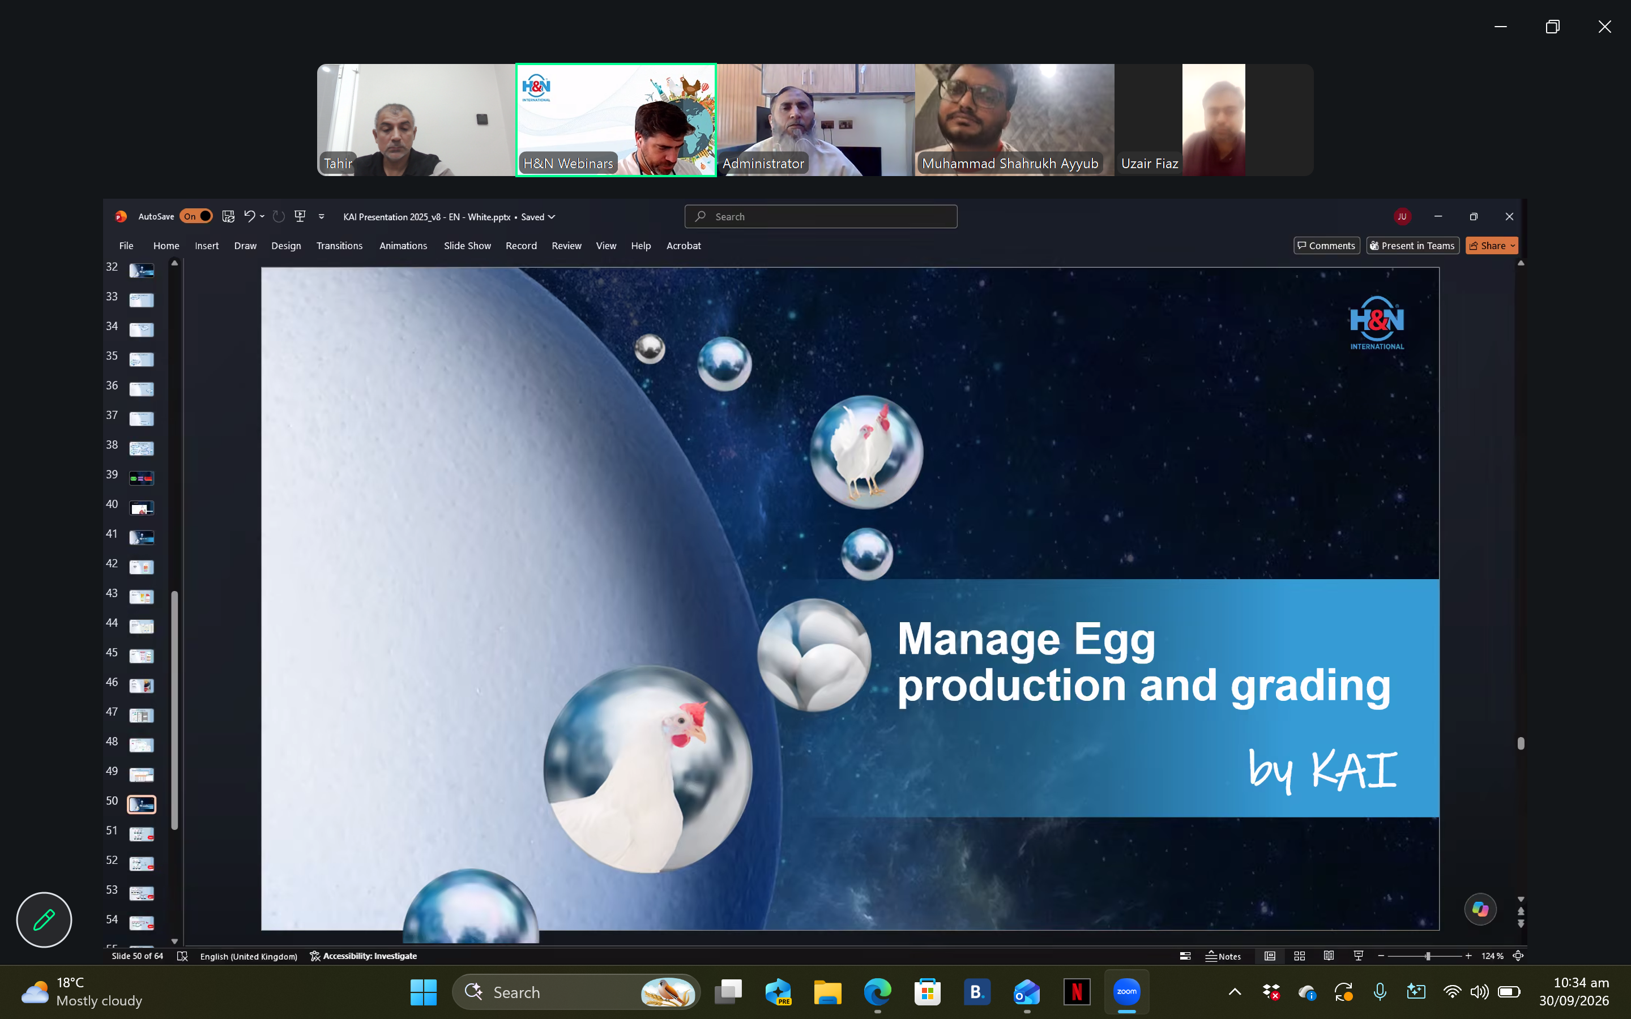Open Netflix icon in taskbar
1631x1019 pixels.
coord(1077,991)
